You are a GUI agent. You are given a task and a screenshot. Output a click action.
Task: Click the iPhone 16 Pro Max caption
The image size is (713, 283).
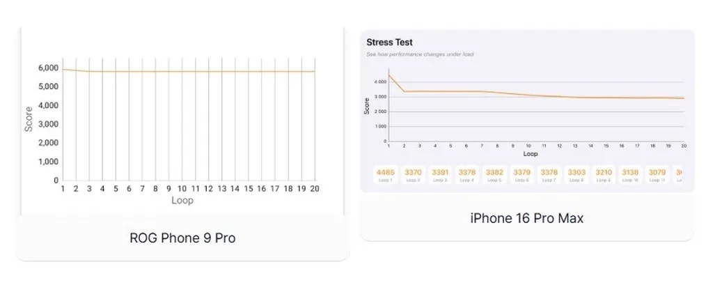click(527, 218)
